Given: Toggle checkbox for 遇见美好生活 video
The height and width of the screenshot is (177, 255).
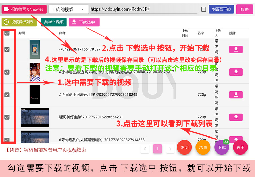Looking at the screenshot, I should (x=7, y=117).
